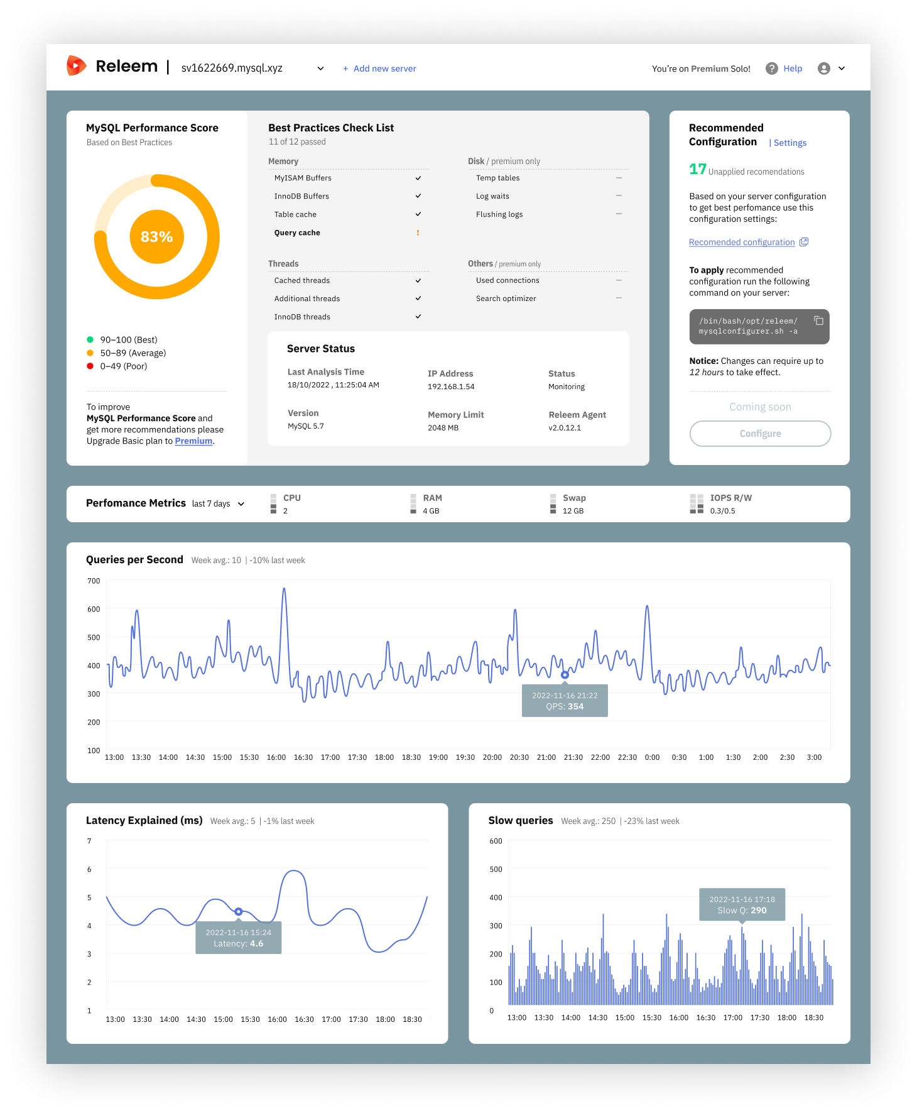This screenshot has width=917, height=1113.
Task: Click the Slow Q 290 tooltip
Action: click(x=742, y=905)
